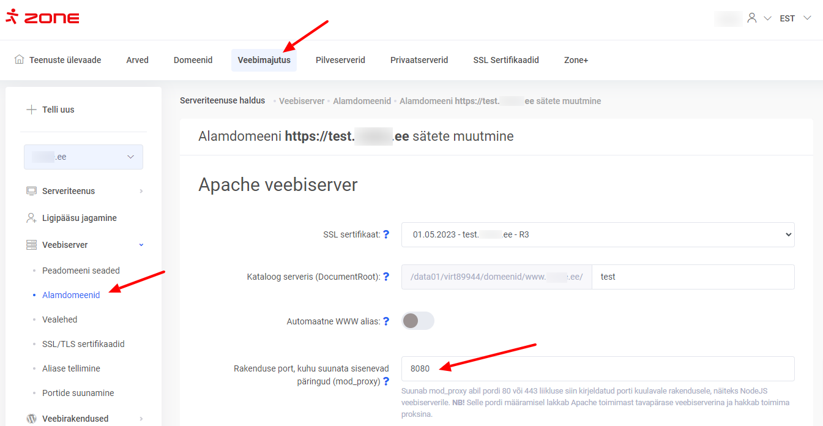Click the home icon for Teenuste ülevaade

tap(20, 60)
